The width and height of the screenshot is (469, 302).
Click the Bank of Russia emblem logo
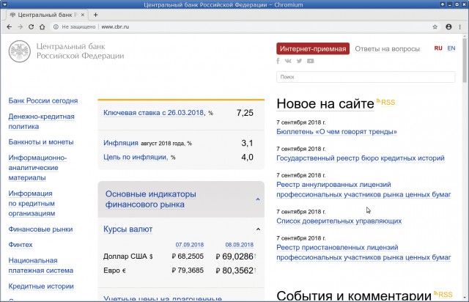coord(20,51)
